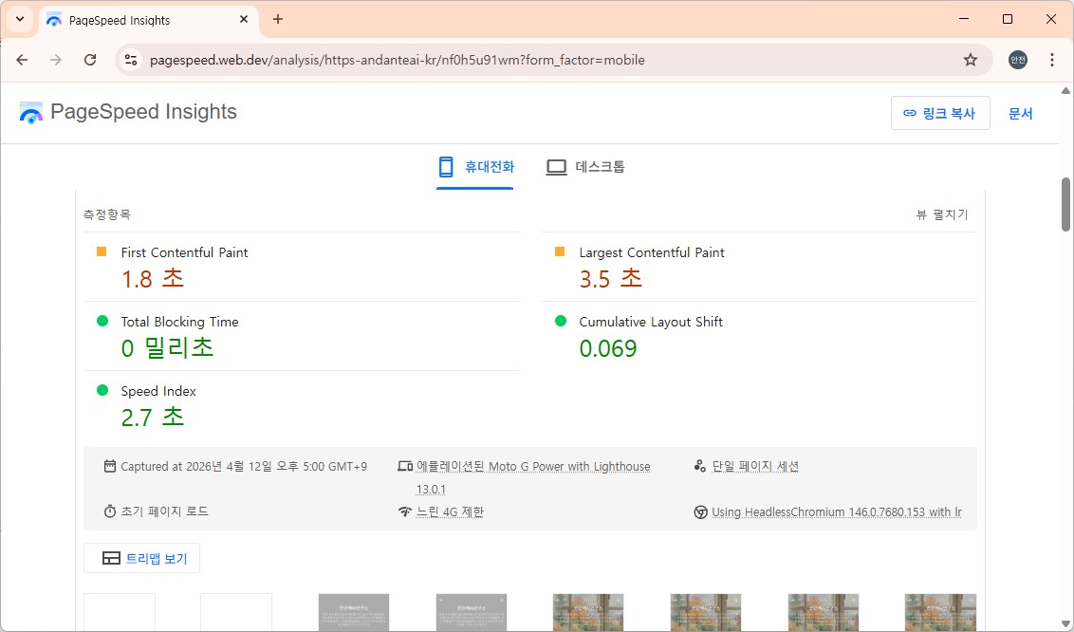Open the 문서 documentation link

[1021, 113]
